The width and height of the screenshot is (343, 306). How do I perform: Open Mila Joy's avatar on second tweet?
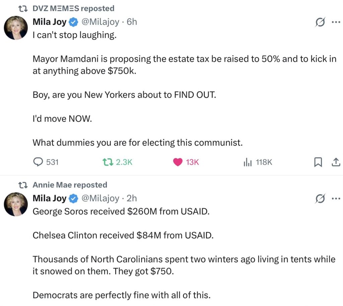point(16,204)
